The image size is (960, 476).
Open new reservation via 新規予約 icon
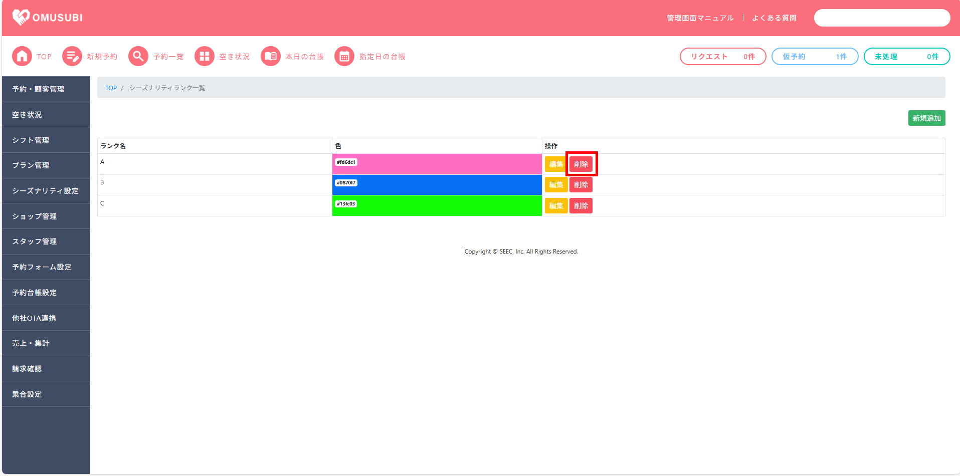tap(72, 57)
